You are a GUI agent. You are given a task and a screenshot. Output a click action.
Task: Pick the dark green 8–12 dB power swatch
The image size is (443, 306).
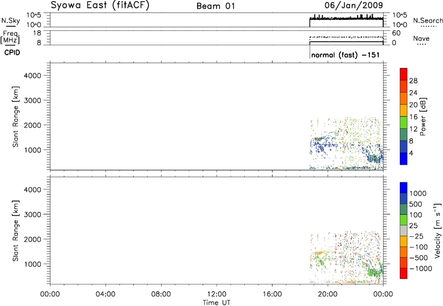click(404, 134)
